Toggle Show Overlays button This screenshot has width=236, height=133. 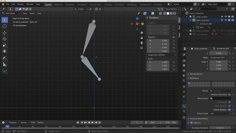click(x=153, y=13)
